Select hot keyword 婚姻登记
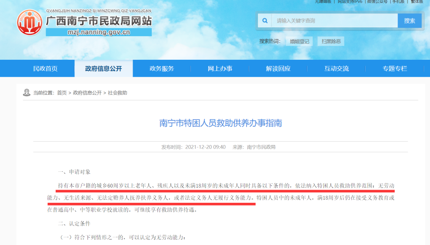 [x=299, y=41]
